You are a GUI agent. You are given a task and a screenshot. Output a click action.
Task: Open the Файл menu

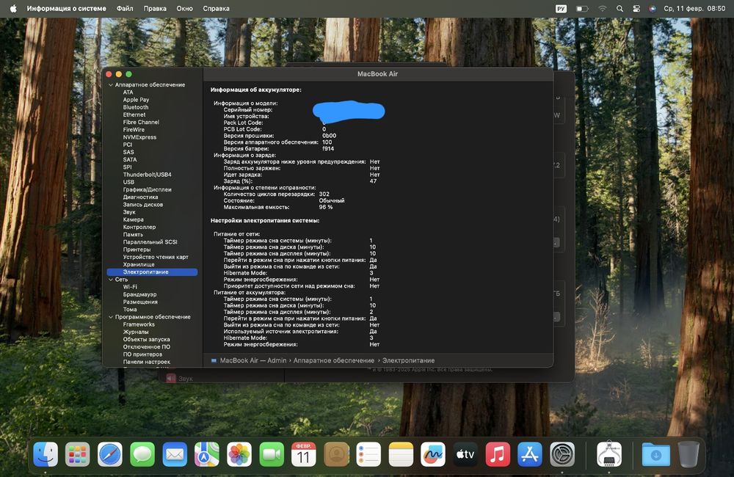click(x=125, y=8)
